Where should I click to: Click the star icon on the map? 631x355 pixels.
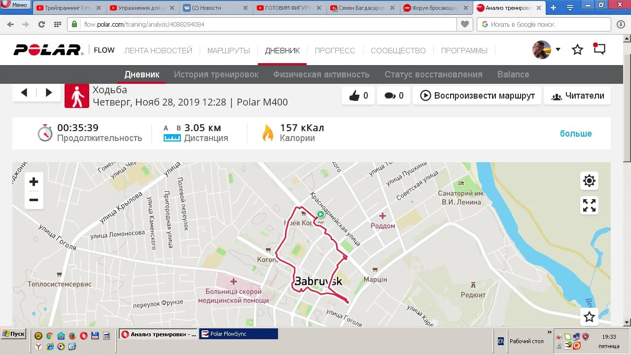click(589, 317)
